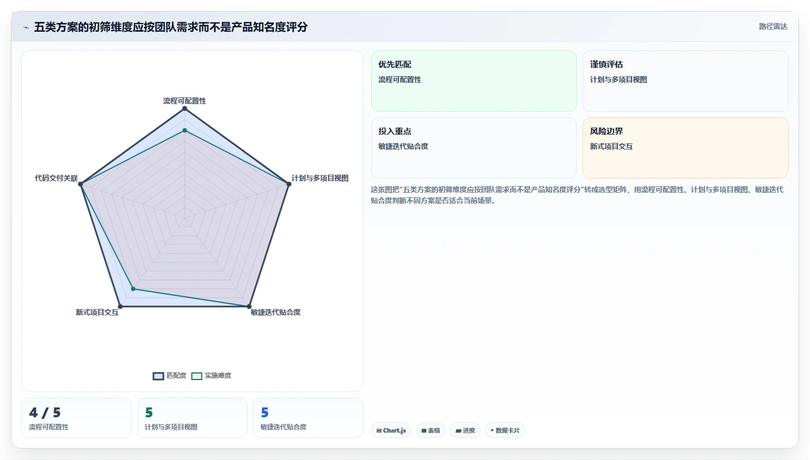The image size is (810, 460).
Task: Click the dark 匹配度 point at the 流程可配置性 vertex
Action: pos(184,108)
